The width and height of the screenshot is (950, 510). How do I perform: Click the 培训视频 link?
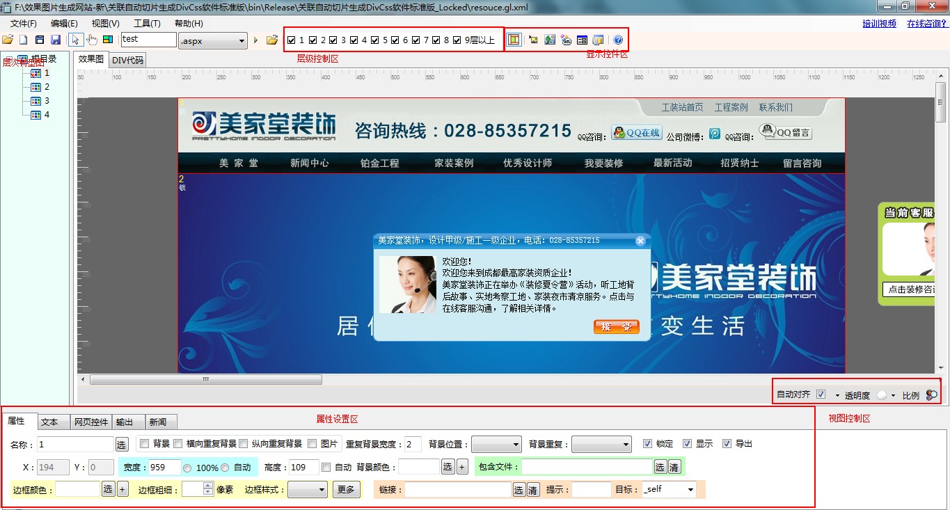point(880,23)
